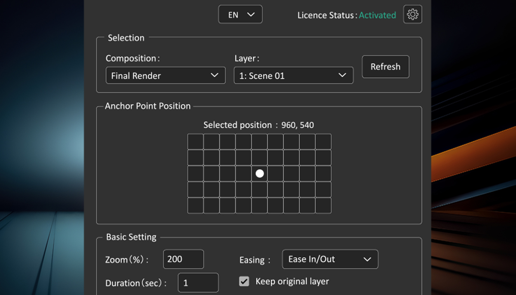Select the bottom-row center anchor grid cell

(x=260, y=206)
